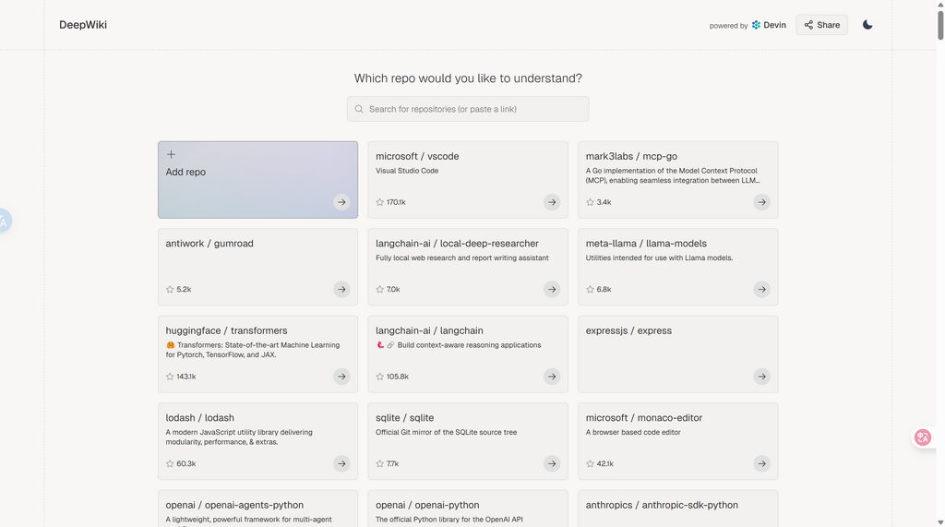Select sqlite / sqlite title
This screenshot has width=945, height=527.
pos(405,418)
